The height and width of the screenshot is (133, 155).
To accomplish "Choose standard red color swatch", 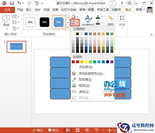I will pos(78,62).
